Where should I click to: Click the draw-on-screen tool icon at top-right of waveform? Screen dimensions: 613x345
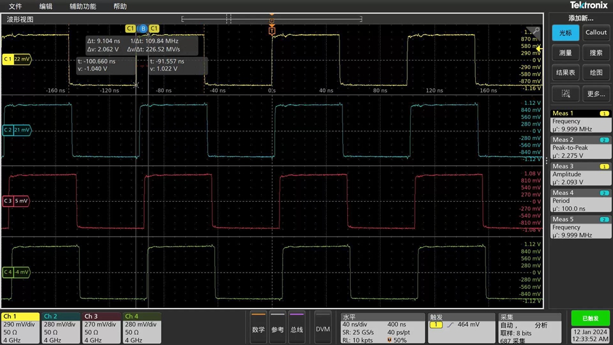pyautogui.click(x=535, y=32)
